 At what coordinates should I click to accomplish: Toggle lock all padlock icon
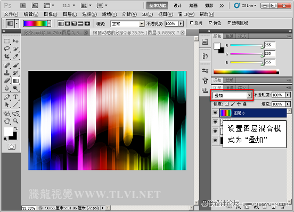[x=244, y=104]
